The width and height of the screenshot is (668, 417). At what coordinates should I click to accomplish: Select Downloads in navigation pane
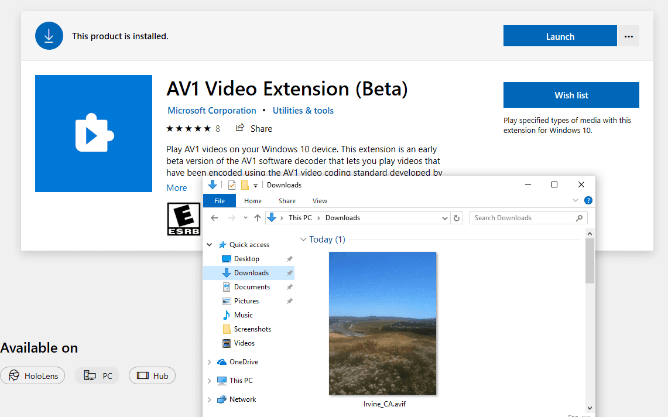click(249, 272)
